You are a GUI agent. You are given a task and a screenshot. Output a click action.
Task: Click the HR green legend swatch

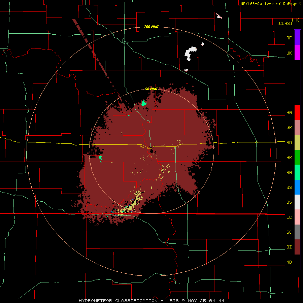(x=297, y=157)
